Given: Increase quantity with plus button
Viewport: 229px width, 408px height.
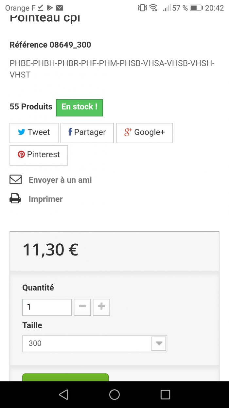Looking at the screenshot, I should tap(101, 307).
